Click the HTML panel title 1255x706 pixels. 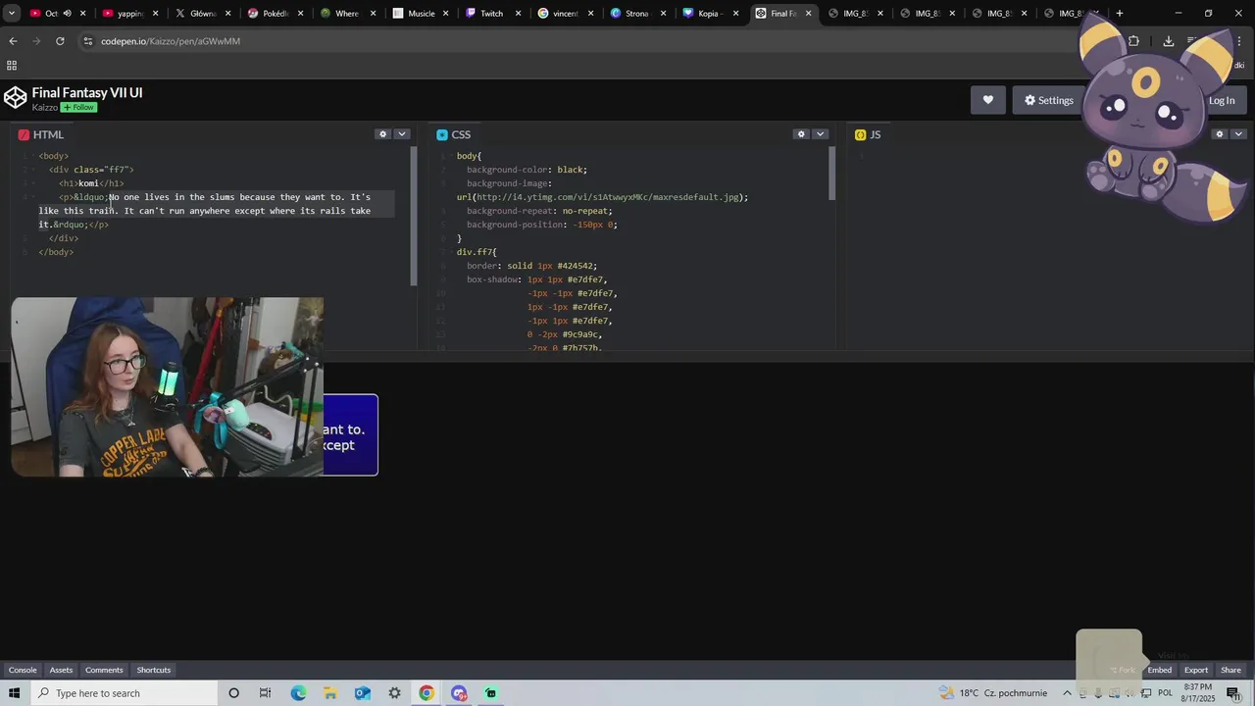pos(48,134)
